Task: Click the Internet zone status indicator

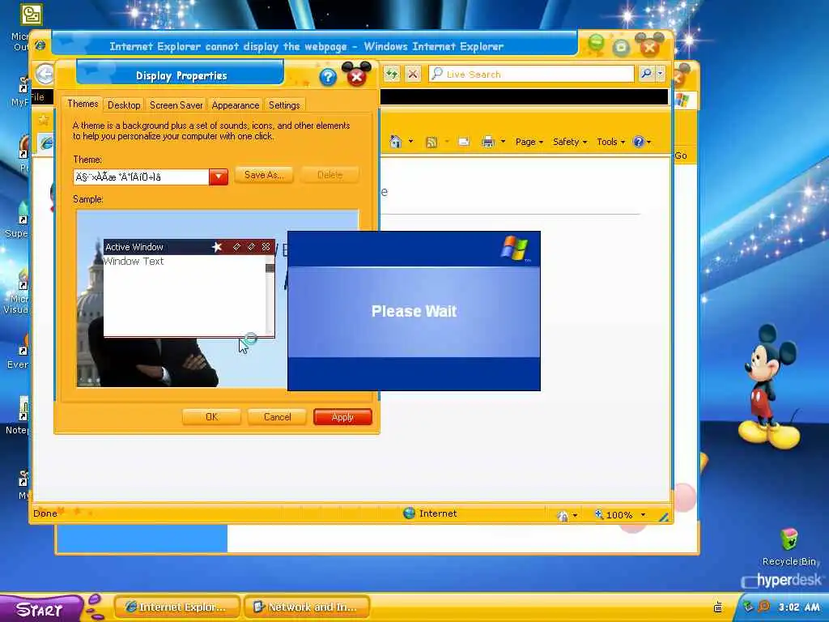Action: click(430, 513)
